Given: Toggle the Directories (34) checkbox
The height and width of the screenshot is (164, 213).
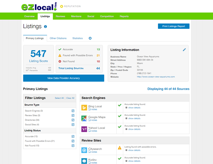Looking at the screenshot, I should click(73, 120).
